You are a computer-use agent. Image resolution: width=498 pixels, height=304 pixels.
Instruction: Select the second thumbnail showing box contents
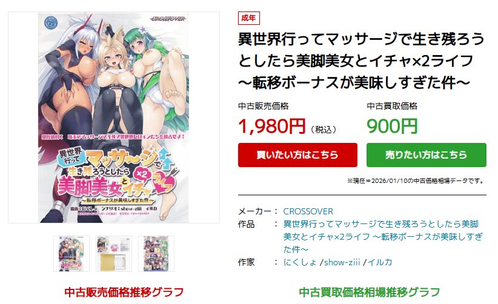[114, 254]
